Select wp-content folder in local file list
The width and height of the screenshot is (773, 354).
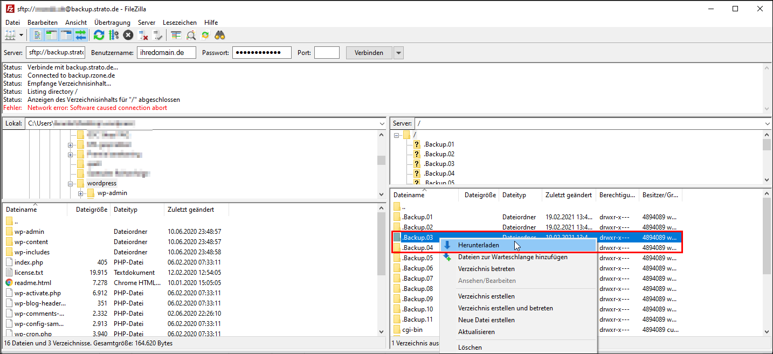click(x=31, y=242)
